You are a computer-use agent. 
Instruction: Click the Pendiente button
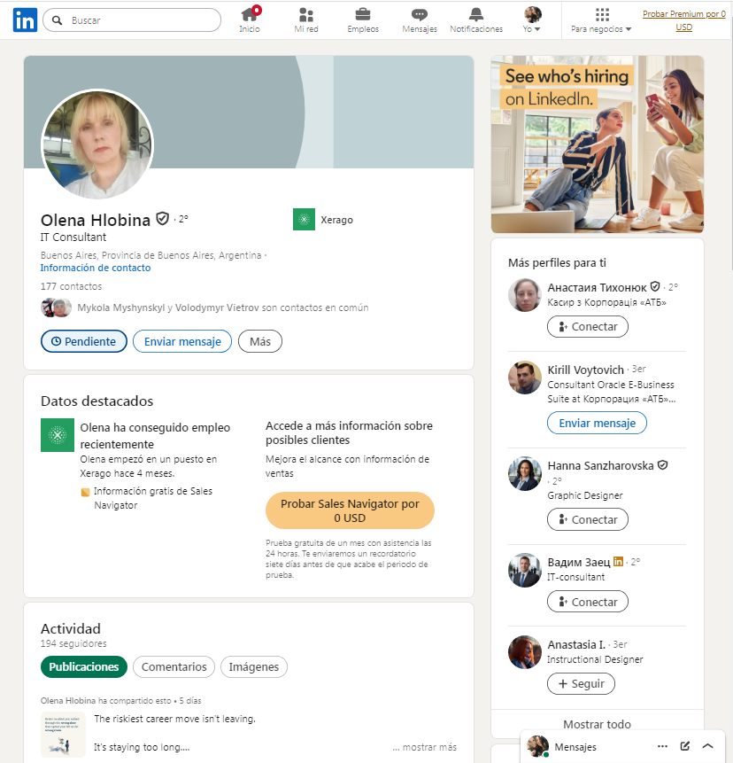[x=83, y=341]
